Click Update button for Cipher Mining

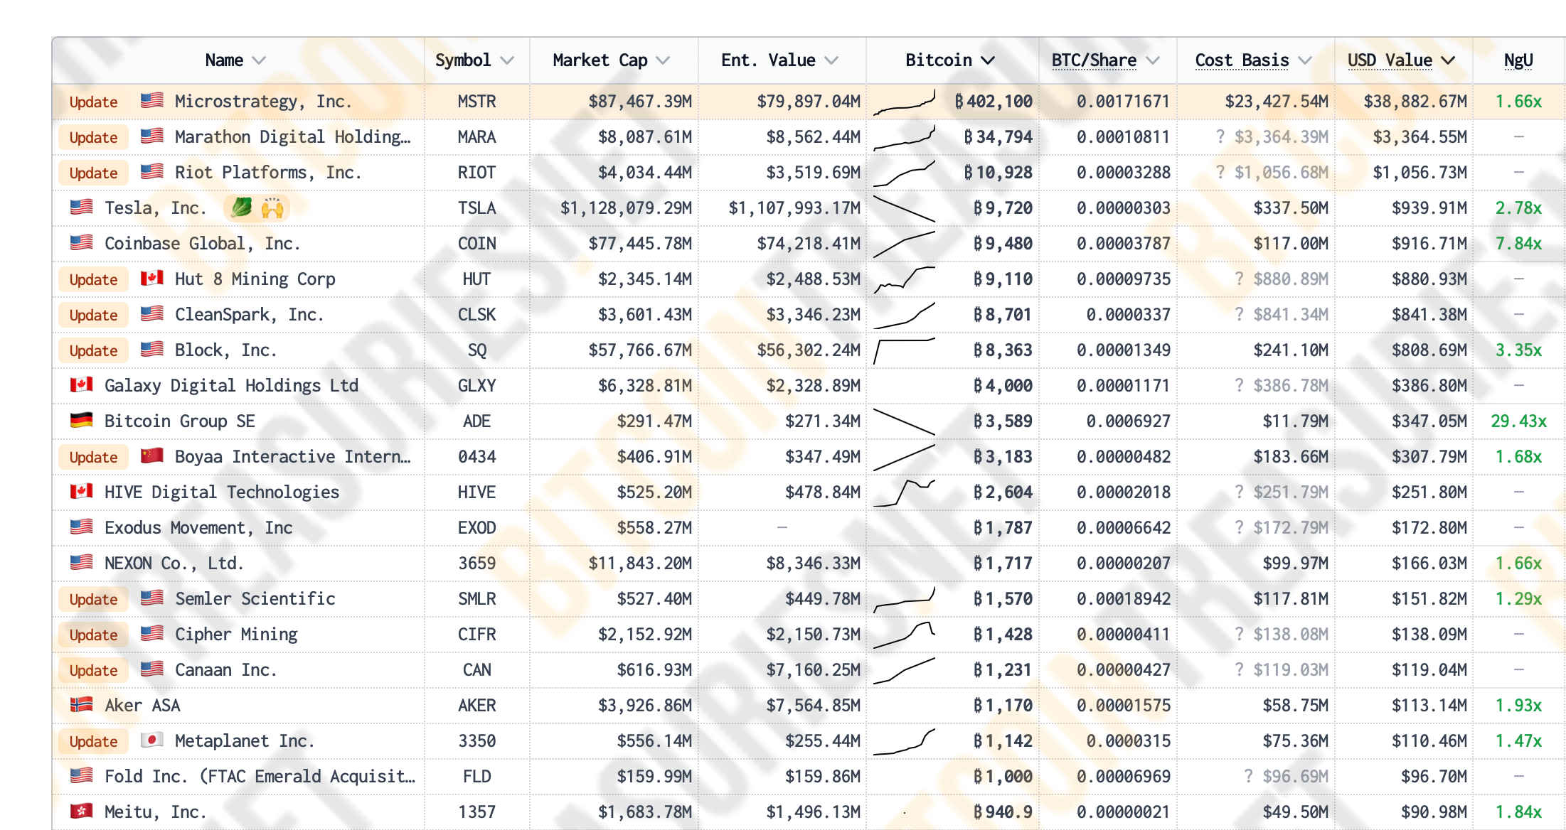tap(93, 635)
